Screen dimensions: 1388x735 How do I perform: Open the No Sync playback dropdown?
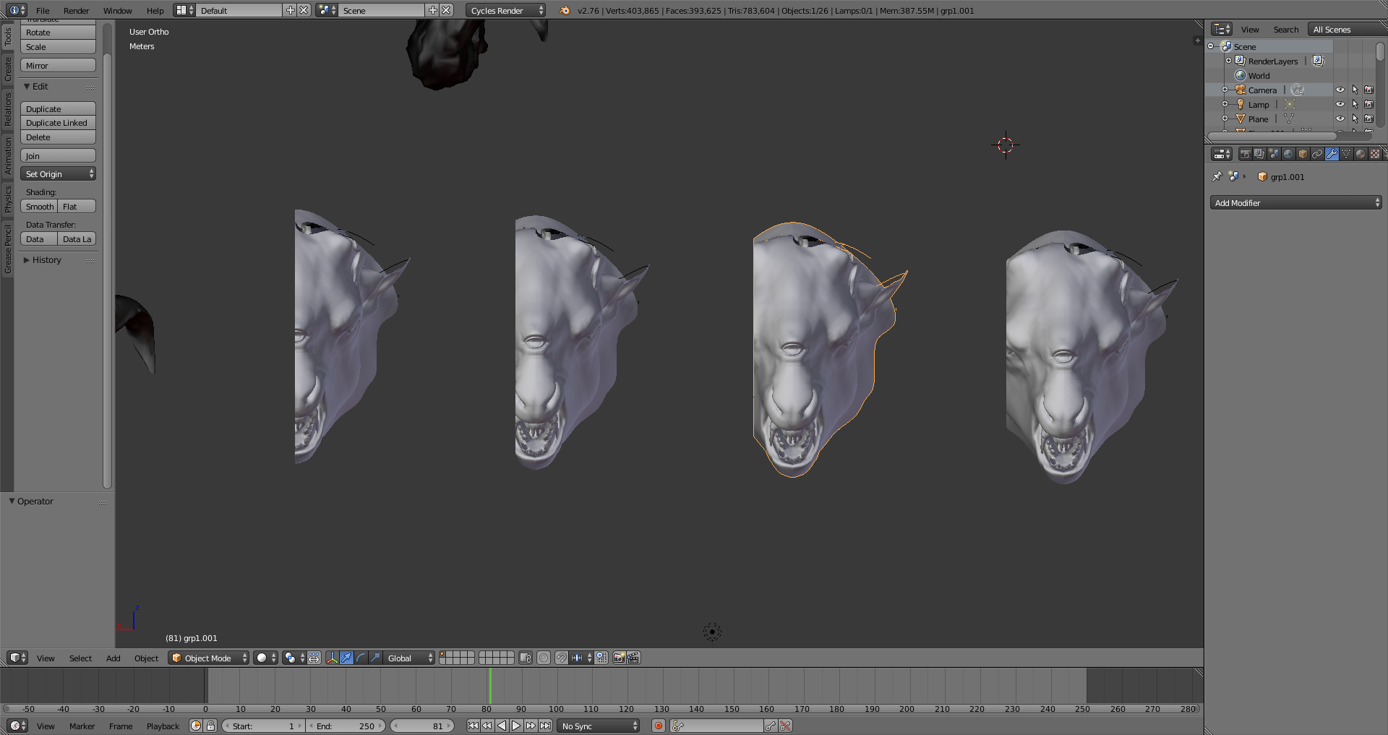[599, 726]
